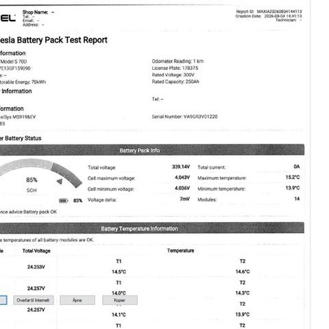Click the Battery Status section heading
Image resolution: width=329 pixels, height=329 pixels.
click(21, 138)
